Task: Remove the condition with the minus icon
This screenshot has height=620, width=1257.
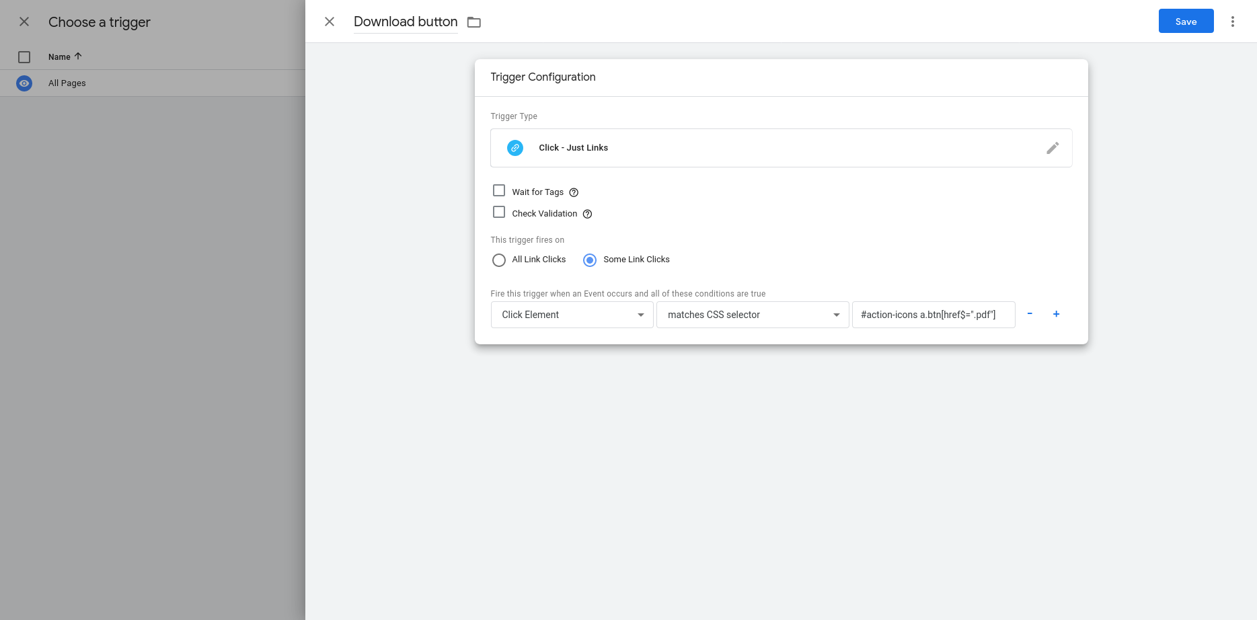Action: tap(1029, 314)
